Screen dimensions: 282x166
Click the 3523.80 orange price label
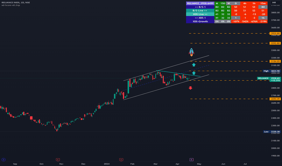(275, 34)
